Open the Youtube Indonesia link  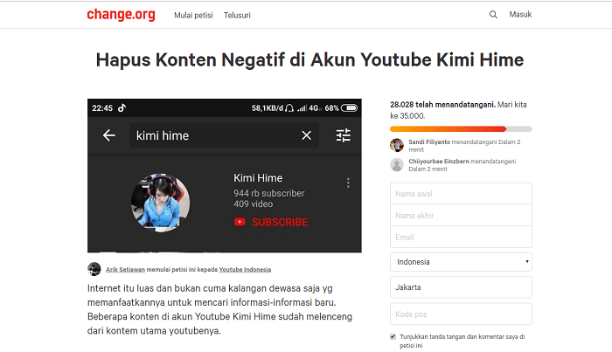coord(245,270)
